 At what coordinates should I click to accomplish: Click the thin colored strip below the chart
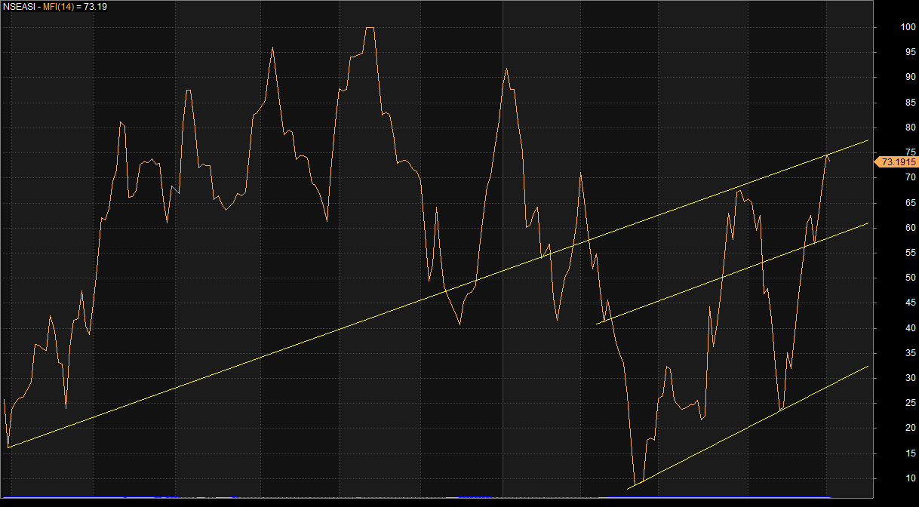pyautogui.click(x=302, y=497)
